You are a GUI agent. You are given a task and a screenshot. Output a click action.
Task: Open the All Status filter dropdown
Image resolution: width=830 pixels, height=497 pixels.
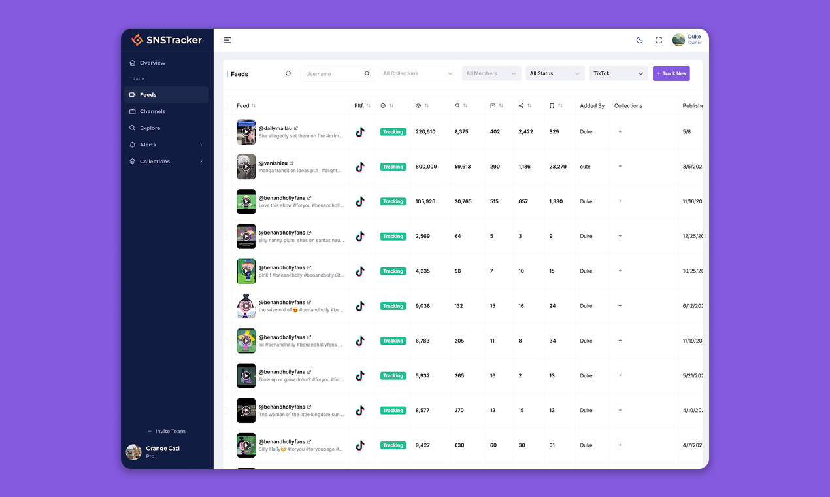pos(555,73)
